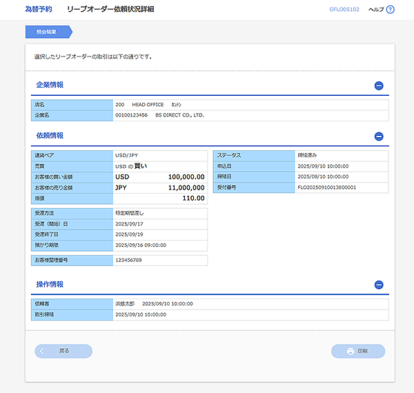Click the 110.00 limit rate value
The height and width of the screenshot is (393, 414).
coord(193,199)
